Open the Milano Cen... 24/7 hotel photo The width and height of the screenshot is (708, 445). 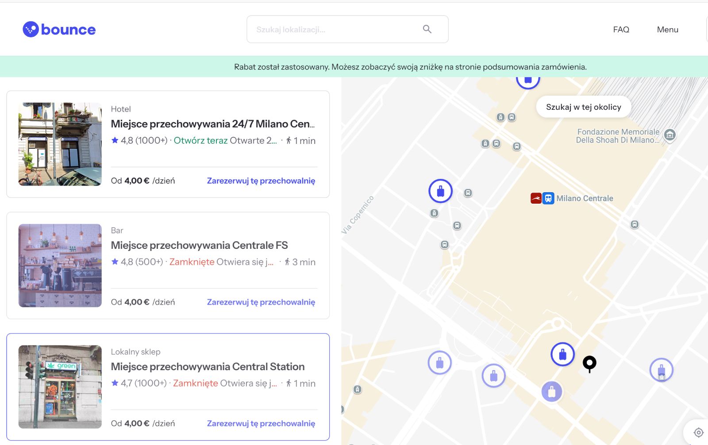tap(60, 144)
